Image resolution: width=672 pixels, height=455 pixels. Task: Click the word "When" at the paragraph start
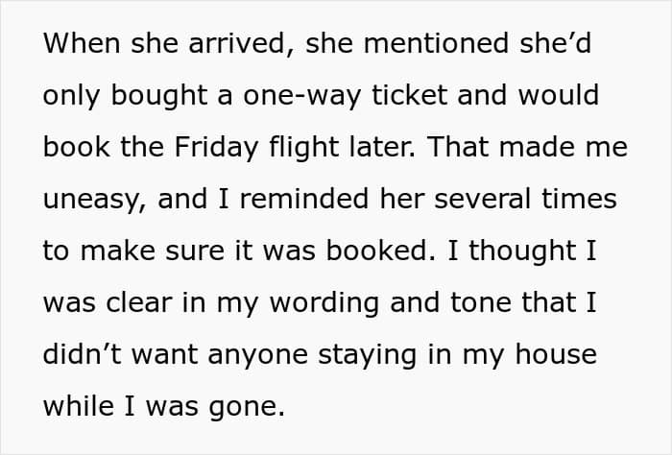click(78, 43)
